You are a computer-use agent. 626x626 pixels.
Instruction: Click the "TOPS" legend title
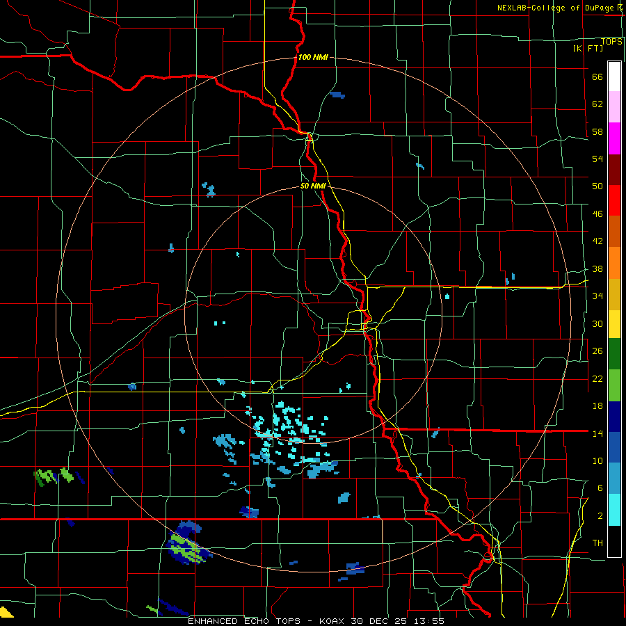pos(611,41)
